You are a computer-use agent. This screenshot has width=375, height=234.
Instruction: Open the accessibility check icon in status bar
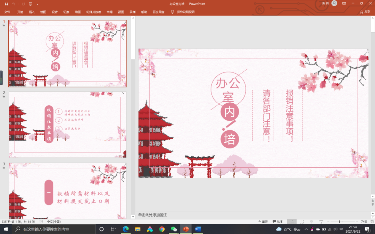(42, 222)
